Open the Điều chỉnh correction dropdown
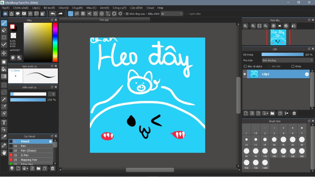This screenshot has width=315, height=177. [172, 14]
